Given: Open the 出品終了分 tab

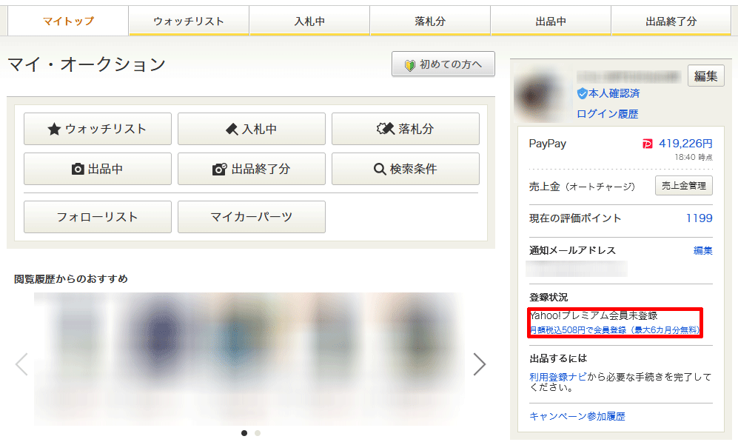Looking at the screenshot, I should tap(671, 21).
